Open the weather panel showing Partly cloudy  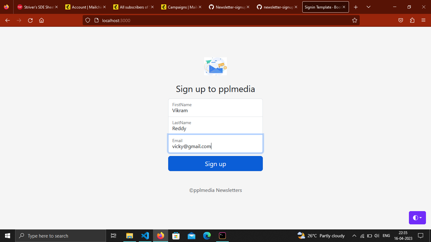[x=321, y=235]
